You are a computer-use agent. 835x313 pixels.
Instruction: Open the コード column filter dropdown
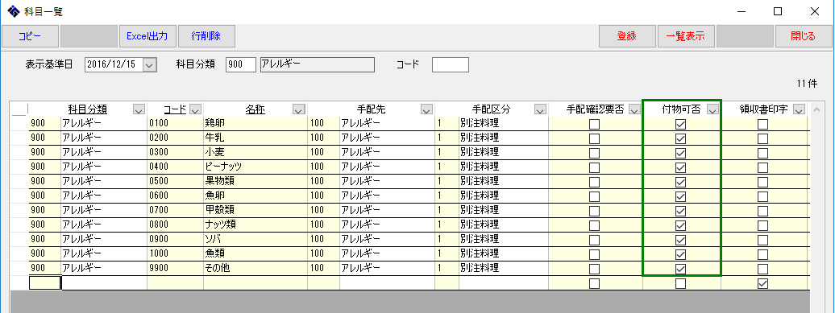pos(195,109)
